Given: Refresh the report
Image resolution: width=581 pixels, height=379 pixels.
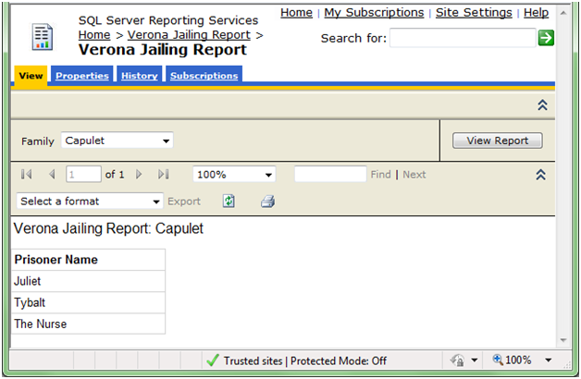Looking at the screenshot, I should [x=229, y=201].
